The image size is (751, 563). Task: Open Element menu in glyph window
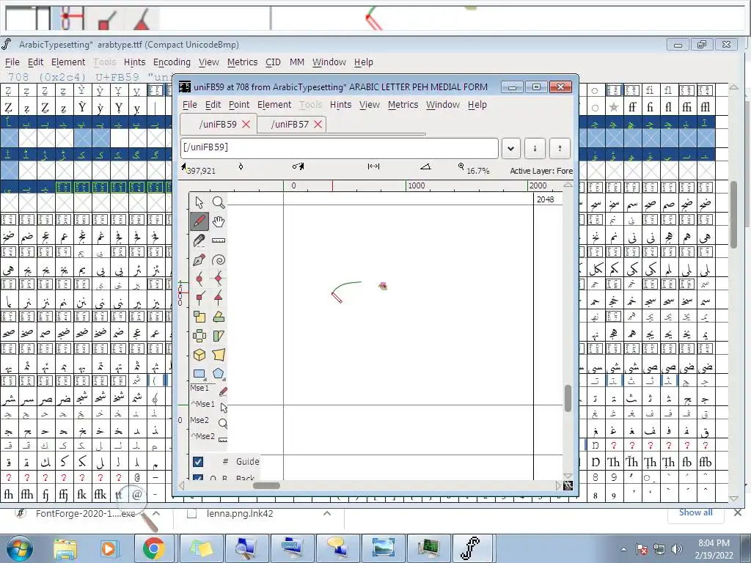tap(274, 105)
